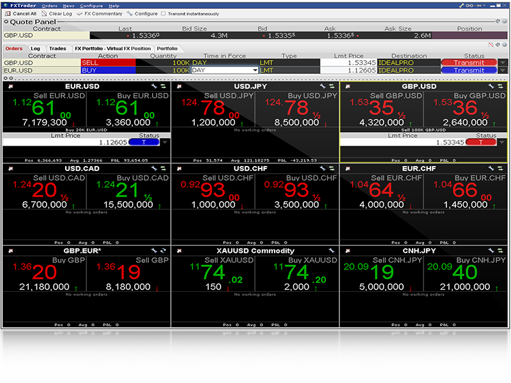
Task: Open the Orders menu
Action: pyautogui.click(x=49, y=6)
